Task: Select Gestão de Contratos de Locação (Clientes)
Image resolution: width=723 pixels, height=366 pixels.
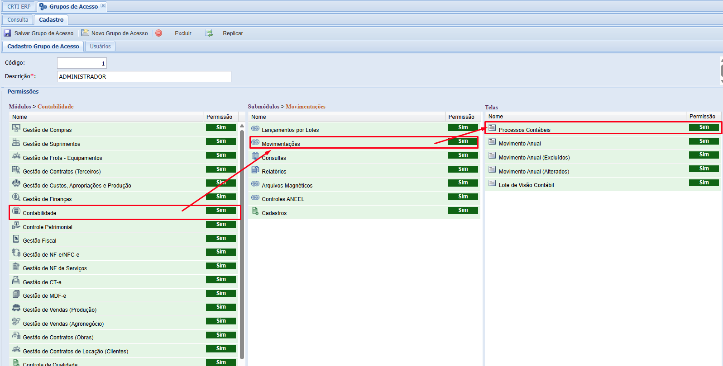Action: pyautogui.click(x=124, y=351)
